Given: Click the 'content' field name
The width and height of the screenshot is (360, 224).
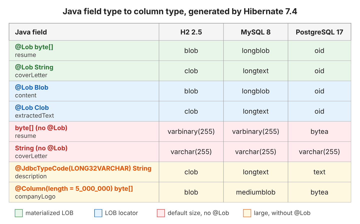Looking at the screenshot, I should 26,95.
